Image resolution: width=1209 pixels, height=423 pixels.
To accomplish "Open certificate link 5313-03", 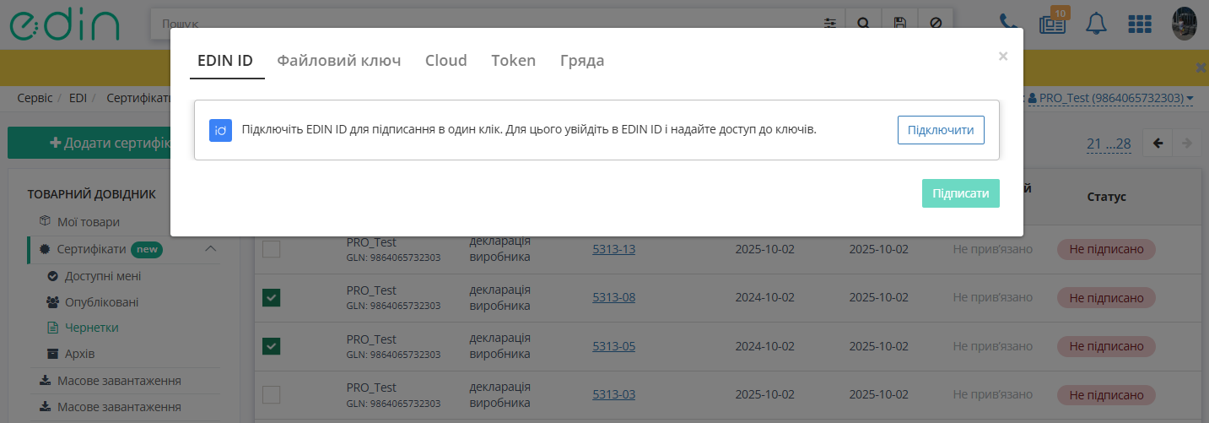I will coord(614,394).
